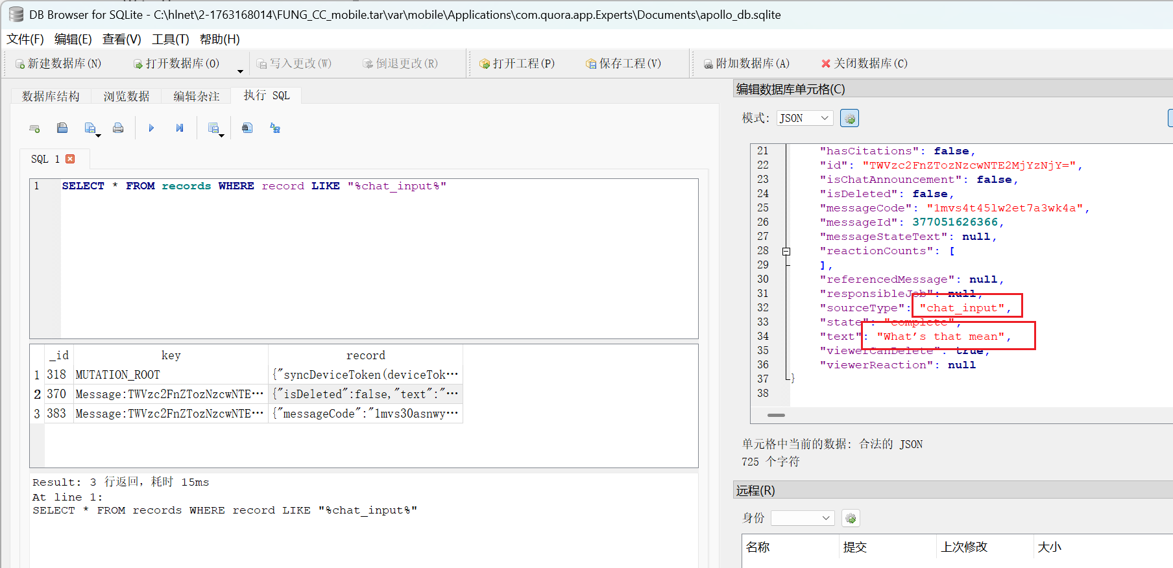Execute the current SQL line
The height and width of the screenshot is (568, 1173).
coord(180,128)
